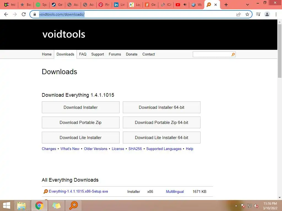Open Chrome's three-dot menu
Screen dimensions: 282x211
tap(276, 14)
